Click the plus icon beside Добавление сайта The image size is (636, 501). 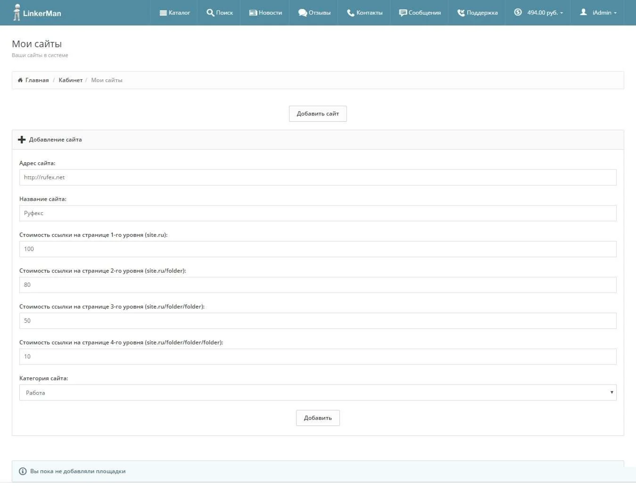click(x=22, y=140)
